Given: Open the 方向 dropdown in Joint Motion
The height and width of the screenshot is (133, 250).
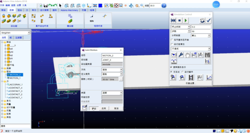Looking at the screenshot, I should click(x=121, y=69).
